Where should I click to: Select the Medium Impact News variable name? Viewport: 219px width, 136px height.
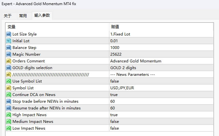tap(33, 122)
